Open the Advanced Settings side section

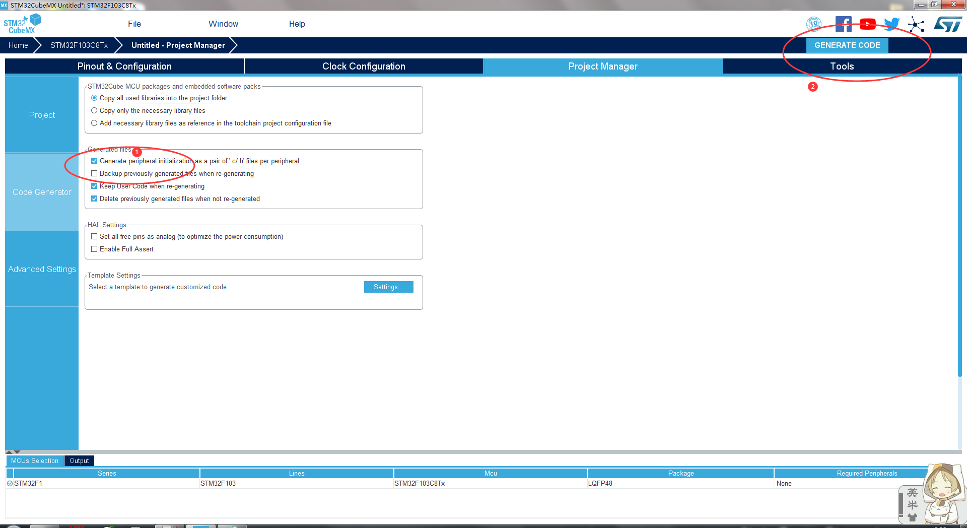(x=42, y=269)
